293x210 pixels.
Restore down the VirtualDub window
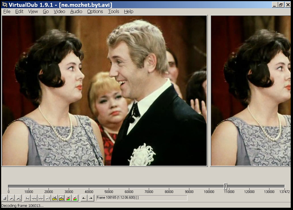click(x=281, y=5)
